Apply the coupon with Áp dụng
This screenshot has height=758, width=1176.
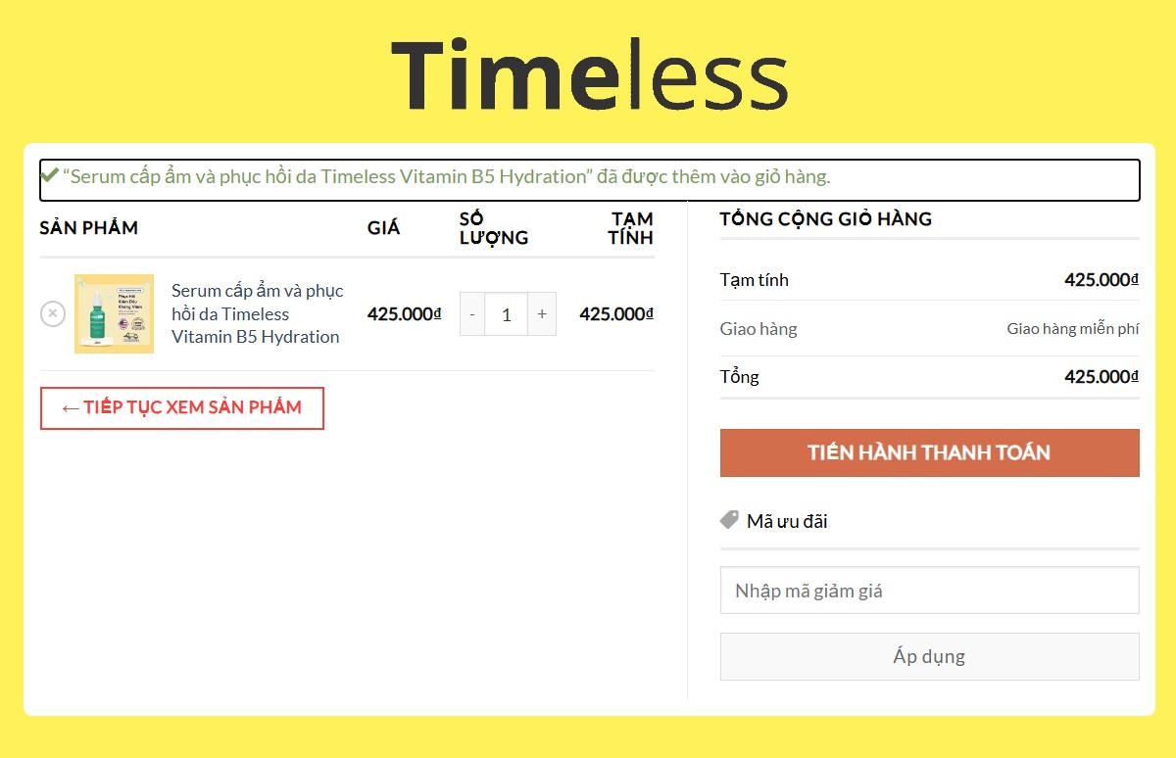pos(929,656)
